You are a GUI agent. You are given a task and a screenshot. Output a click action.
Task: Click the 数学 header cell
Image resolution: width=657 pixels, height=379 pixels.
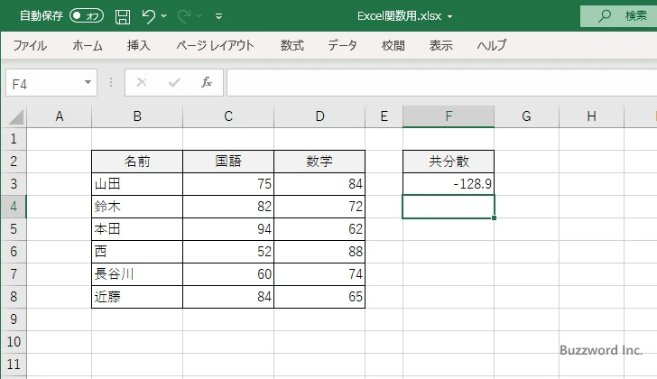click(319, 162)
